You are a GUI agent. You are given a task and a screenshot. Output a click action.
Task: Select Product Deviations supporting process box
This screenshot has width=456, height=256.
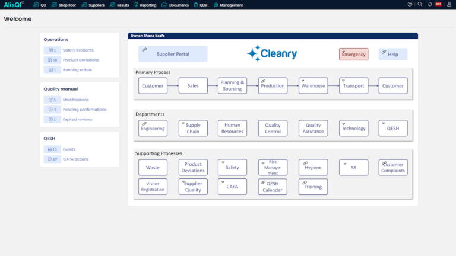(193, 168)
